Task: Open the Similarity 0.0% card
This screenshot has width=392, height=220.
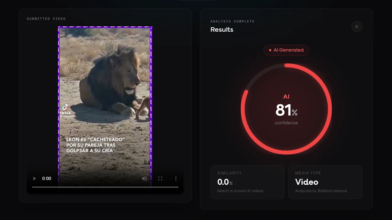Action: [248, 182]
